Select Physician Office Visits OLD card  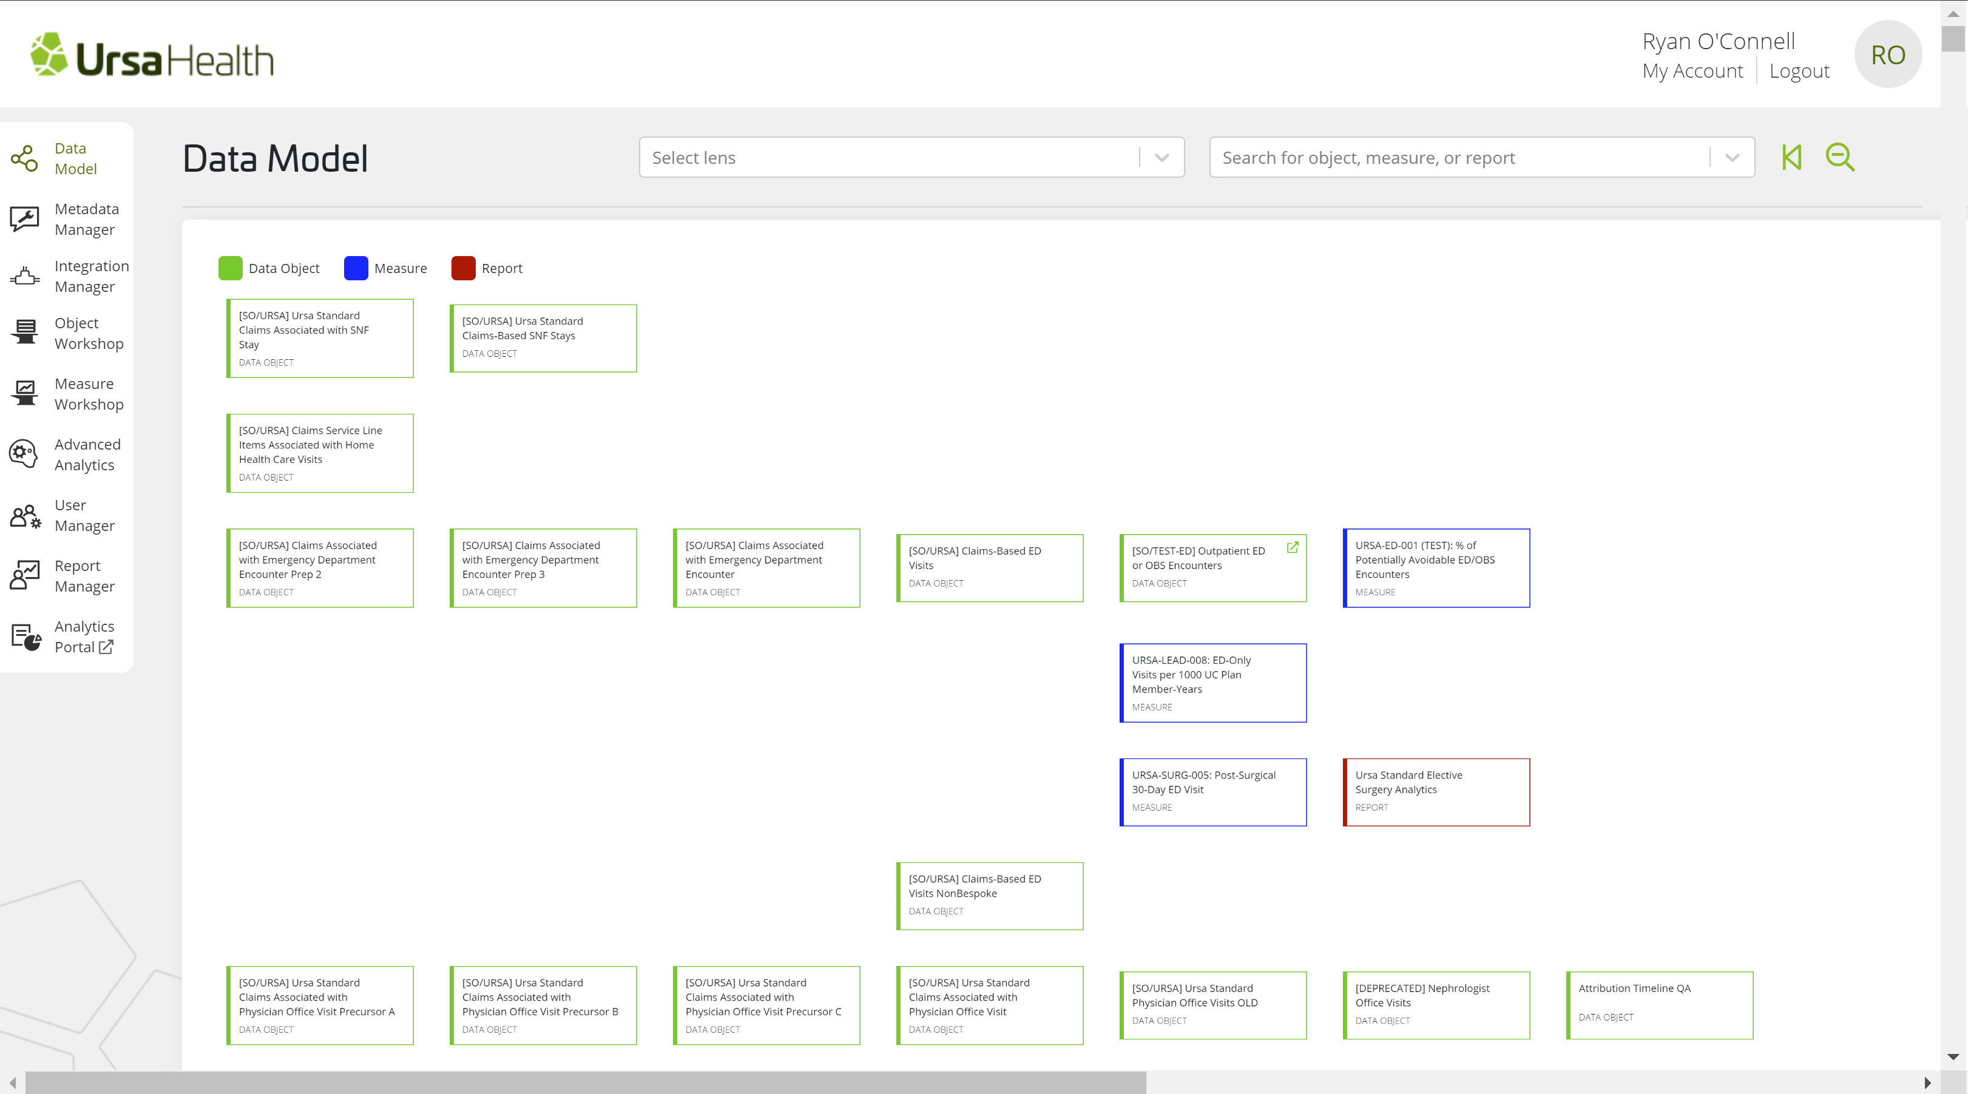[1213, 1005]
